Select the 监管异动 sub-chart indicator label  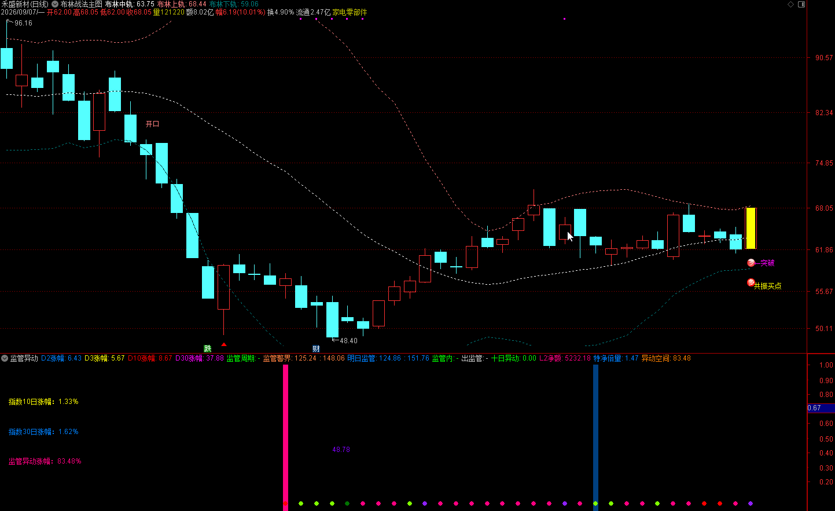(x=24, y=358)
